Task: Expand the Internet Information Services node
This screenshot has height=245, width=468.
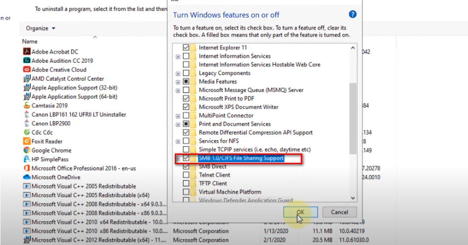Action: (178, 56)
